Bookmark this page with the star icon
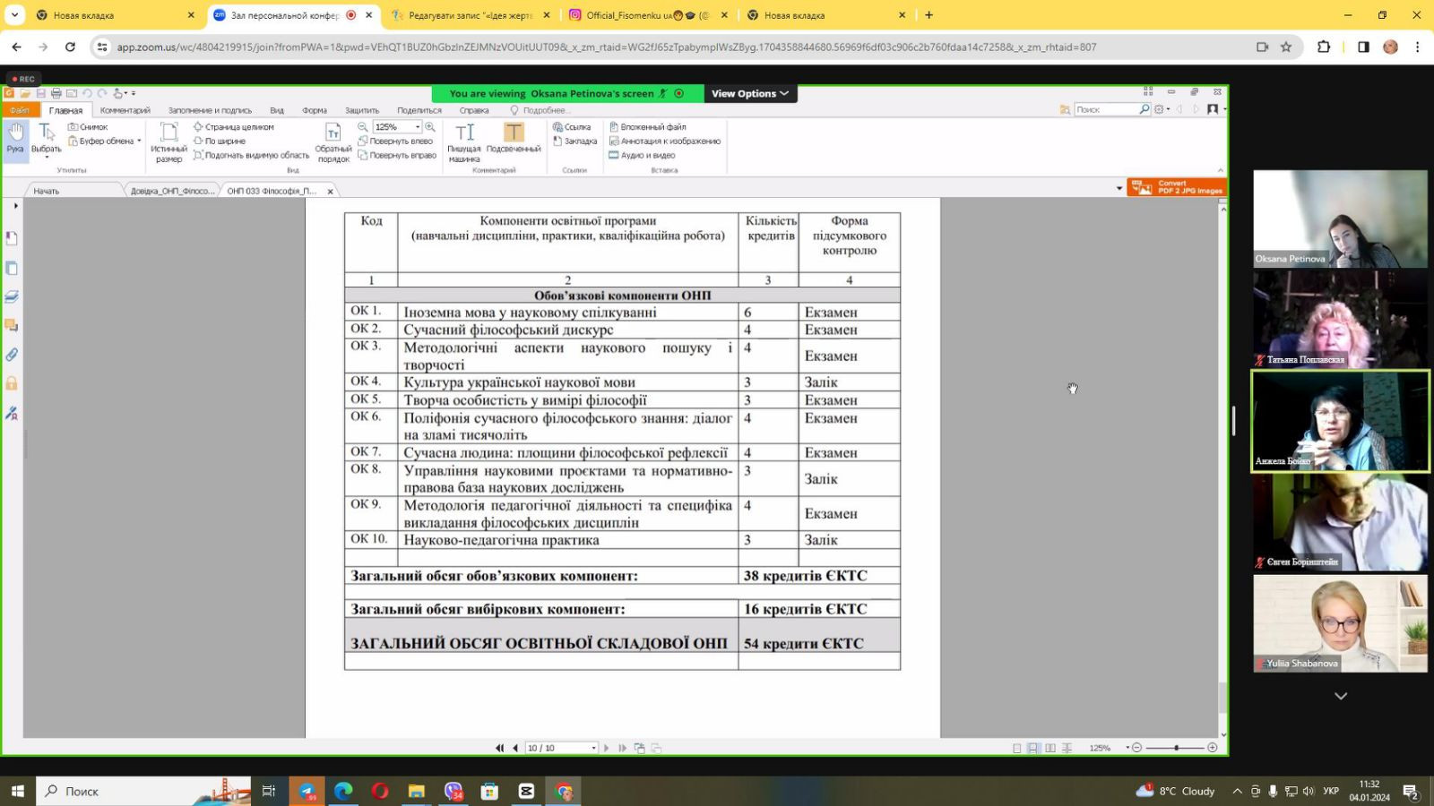The image size is (1434, 806). (x=1286, y=47)
